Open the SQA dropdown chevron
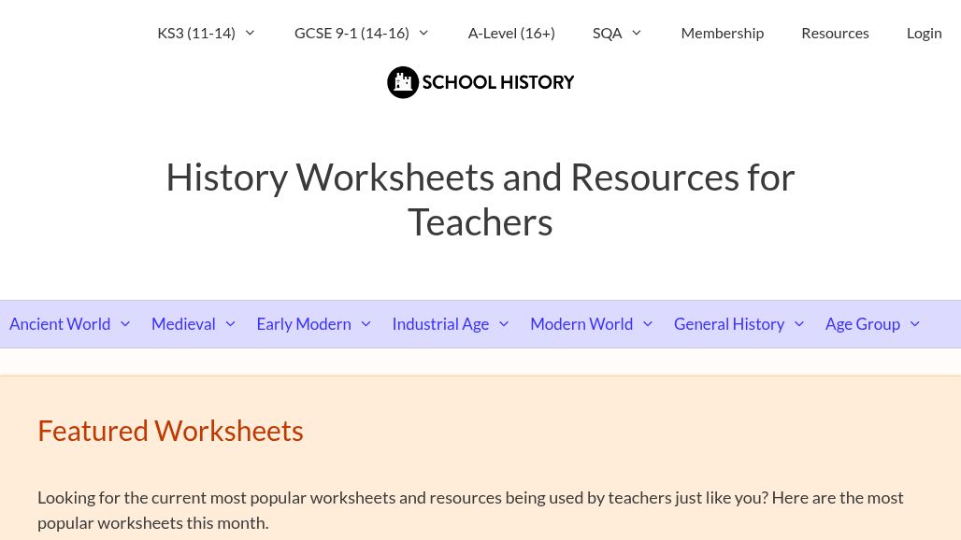Viewport: 961px width, 540px height. point(635,33)
